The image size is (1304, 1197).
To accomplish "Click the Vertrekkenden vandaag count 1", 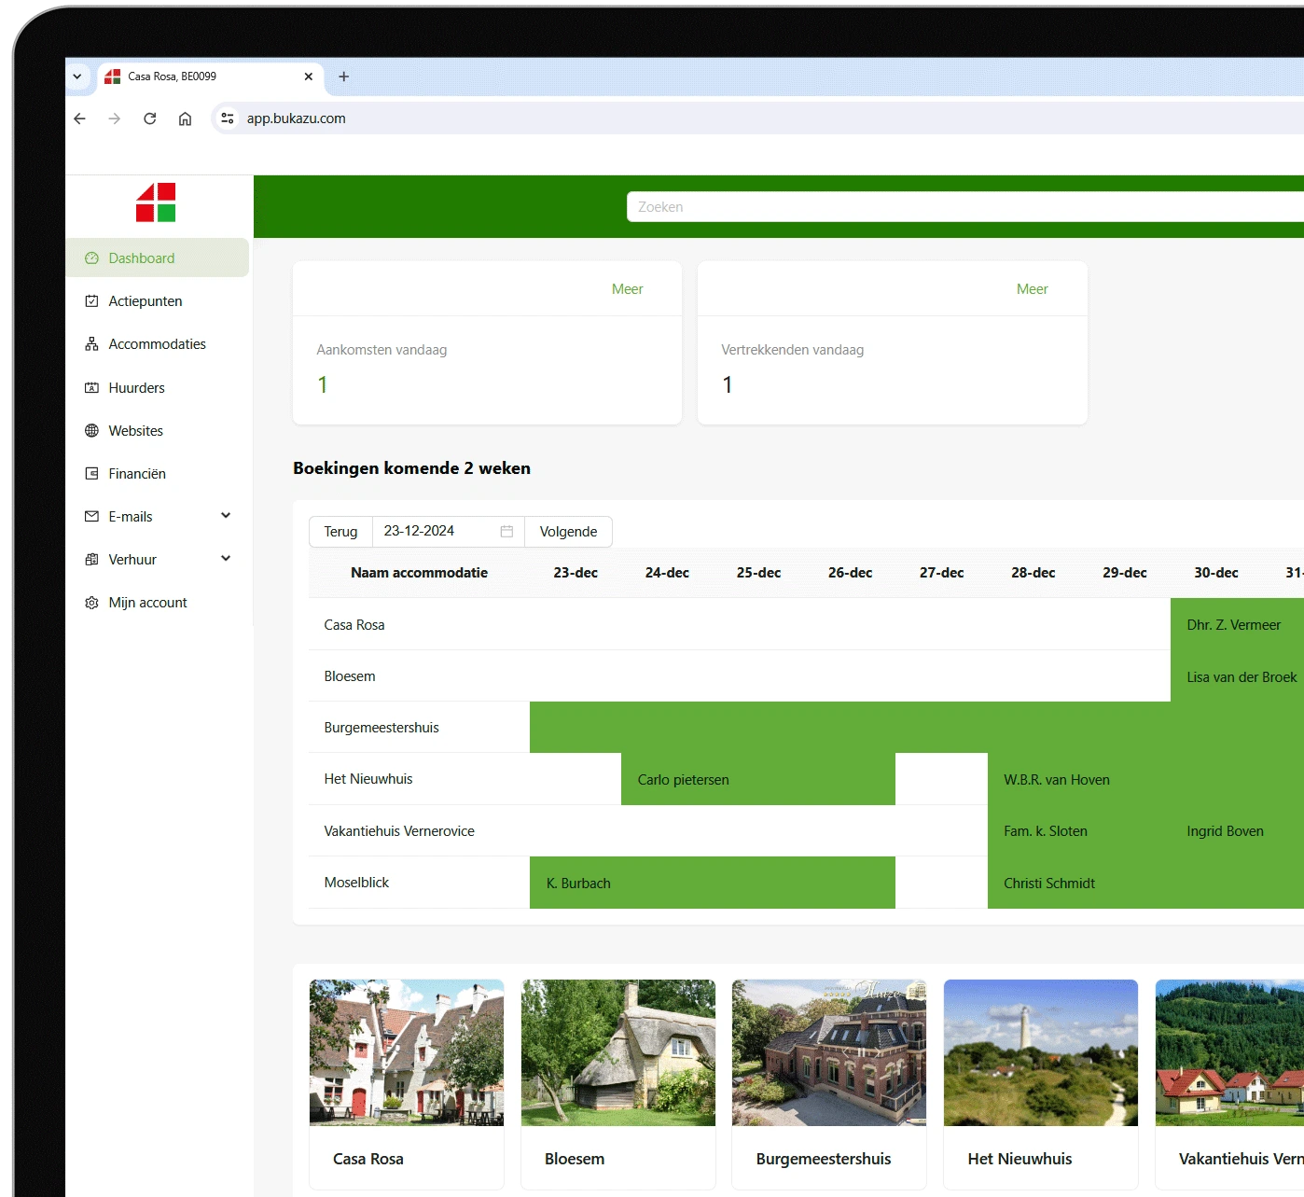I will [x=728, y=385].
